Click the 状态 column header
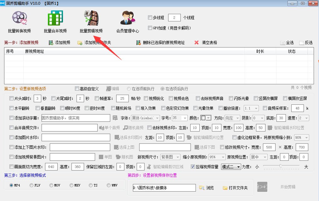This screenshot has height=201, width=319. point(292,51)
